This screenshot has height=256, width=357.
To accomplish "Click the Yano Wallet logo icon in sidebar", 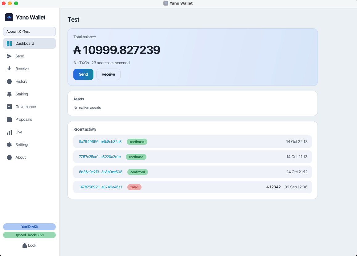I will (x=9, y=17).
